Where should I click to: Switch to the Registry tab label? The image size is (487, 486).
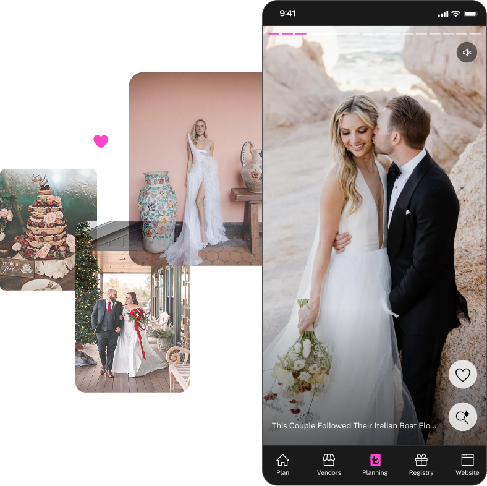pyautogui.click(x=421, y=472)
